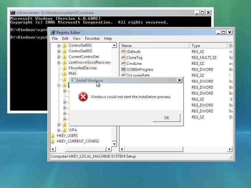Click the red error icon in the dialog
Viewport: 251px width, 188px height.
coord(83,97)
